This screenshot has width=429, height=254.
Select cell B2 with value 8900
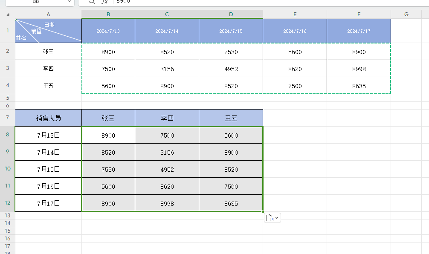pos(108,52)
